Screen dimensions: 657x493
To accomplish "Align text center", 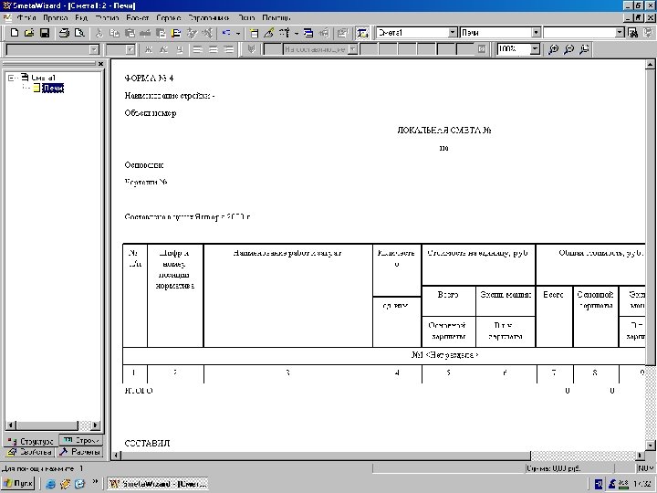I will (x=213, y=49).
